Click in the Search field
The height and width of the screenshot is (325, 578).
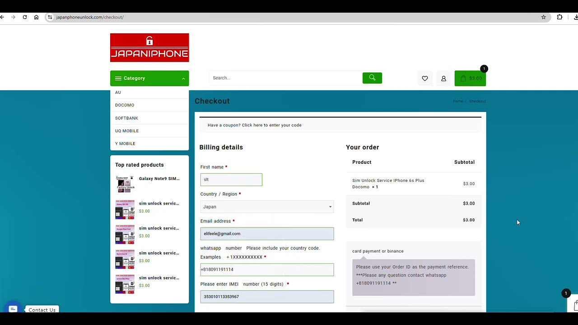pyautogui.click(x=285, y=78)
